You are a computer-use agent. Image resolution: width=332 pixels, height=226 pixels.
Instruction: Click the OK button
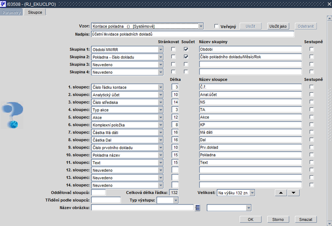250,219
